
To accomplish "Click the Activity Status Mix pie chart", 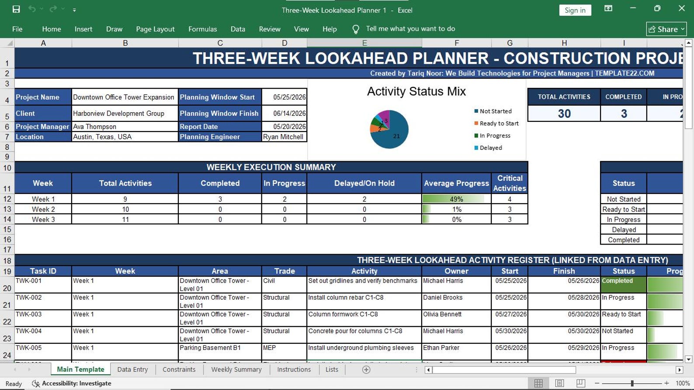I will [x=389, y=129].
